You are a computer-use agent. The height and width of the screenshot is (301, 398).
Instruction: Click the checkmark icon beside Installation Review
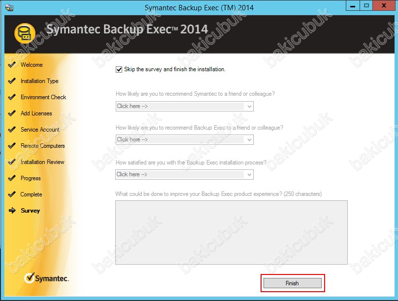(x=12, y=162)
